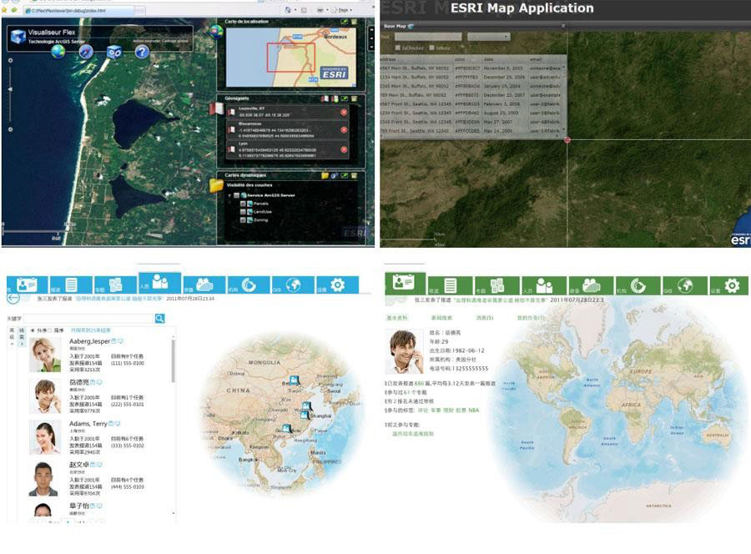
Task: Open the document list tab in blue toolbar
Action: click(71, 285)
